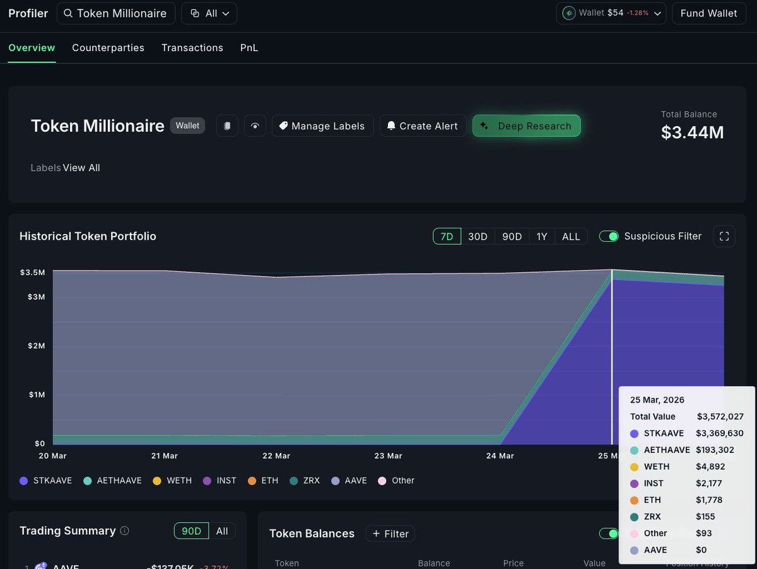
Task: Click the Trading Summary info icon
Action: tap(124, 531)
